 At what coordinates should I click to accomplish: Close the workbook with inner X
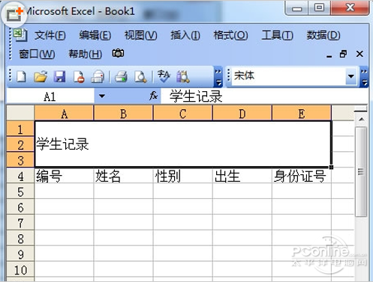[x=359, y=54]
